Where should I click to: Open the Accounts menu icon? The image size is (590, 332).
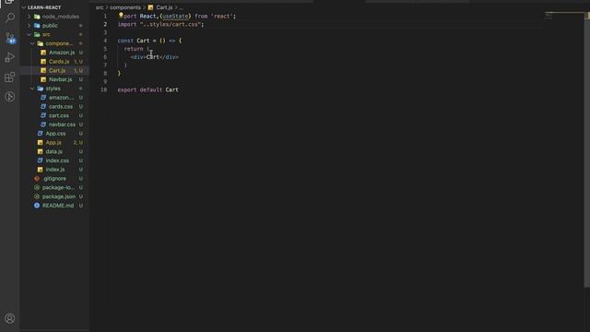tap(10, 318)
